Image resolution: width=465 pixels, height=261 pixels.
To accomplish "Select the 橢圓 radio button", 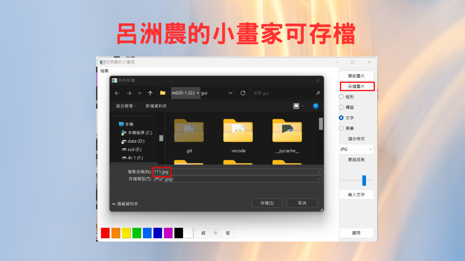I will click(x=341, y=107).
